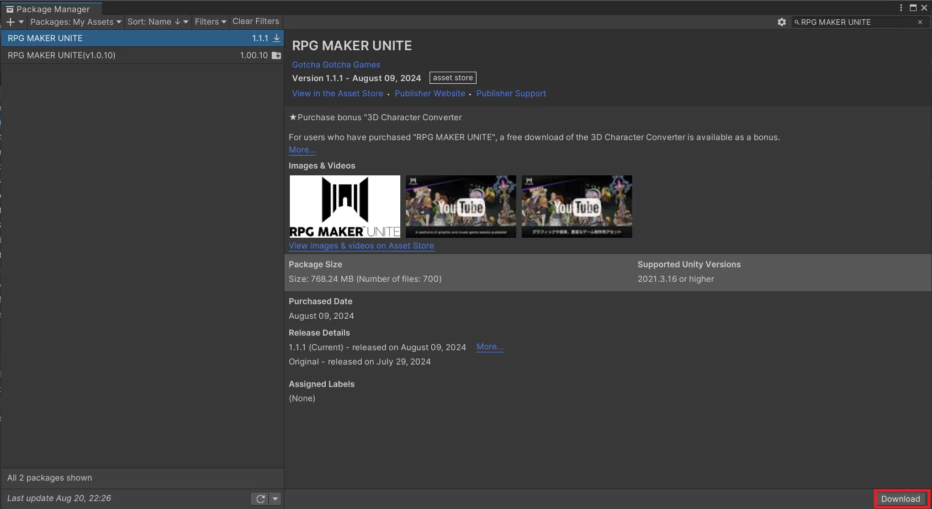932x509 pixels.
Task: Select the Package Manager tab
Action: [51, 9]
